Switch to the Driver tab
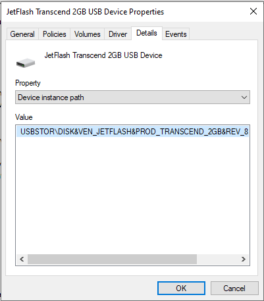 pos(118,34)
